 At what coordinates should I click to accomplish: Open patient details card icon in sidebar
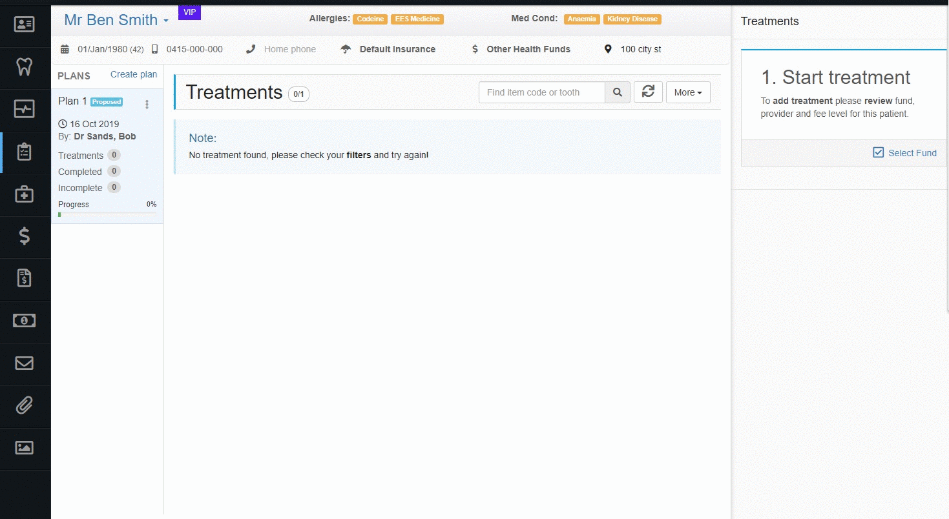point(25,25)
